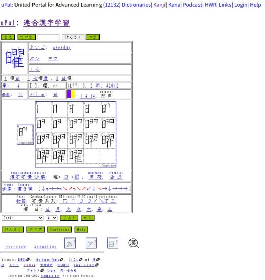Click the kanji search text field
The height and width of the screenshot is (280, 265).
point(48,37)
